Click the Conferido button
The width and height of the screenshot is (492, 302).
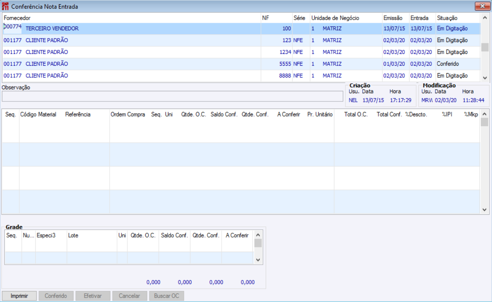point(56,296)
